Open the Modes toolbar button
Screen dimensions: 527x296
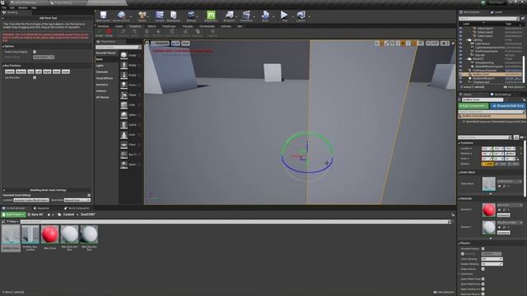coord(142,16)
